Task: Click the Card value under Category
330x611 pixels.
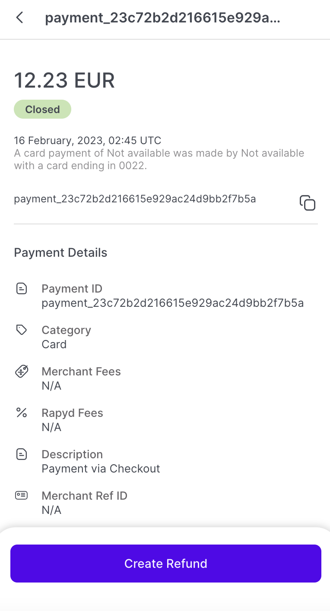Action: point(54,345)
